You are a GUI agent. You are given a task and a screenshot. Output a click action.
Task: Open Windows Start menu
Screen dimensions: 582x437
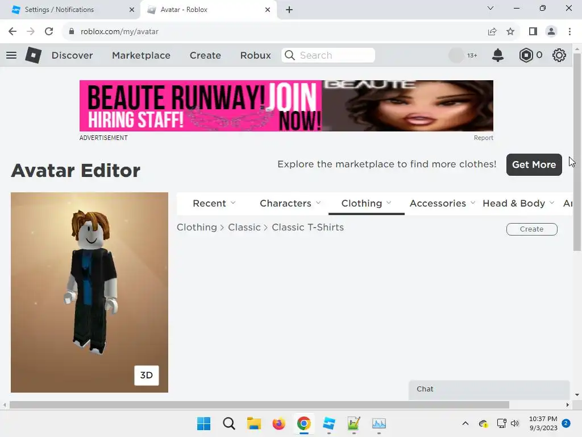pyautogui.click(x=204, y=423)
